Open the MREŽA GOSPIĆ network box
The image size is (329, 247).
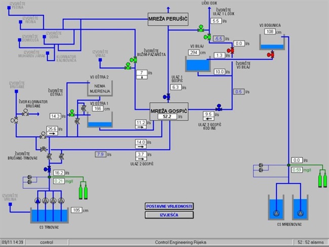(169, 111)
